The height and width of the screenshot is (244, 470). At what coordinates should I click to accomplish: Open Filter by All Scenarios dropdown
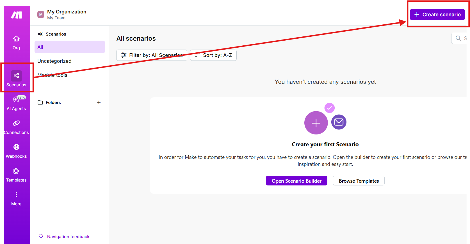point(152,55)
